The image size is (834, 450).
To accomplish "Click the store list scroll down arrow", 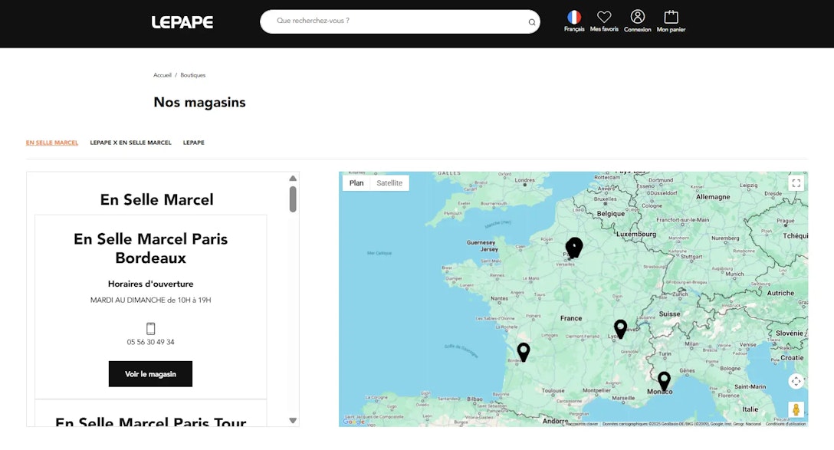I will 293,420.
